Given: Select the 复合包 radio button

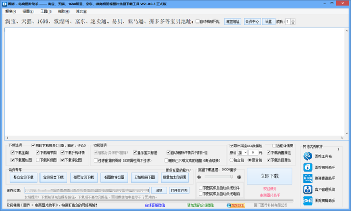Looking at the screenshot, I should point(250,160).
